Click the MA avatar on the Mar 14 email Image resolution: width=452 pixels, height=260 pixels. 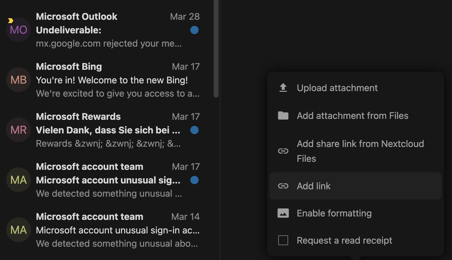[19, 230]
